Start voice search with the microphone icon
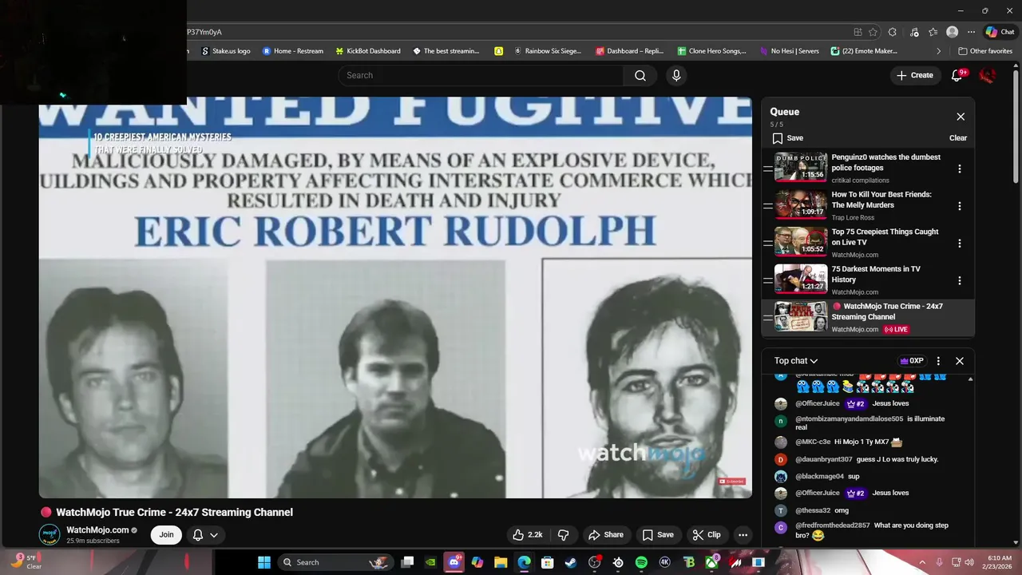This screenshot has width=1022, height=575. tap(676, 75)
